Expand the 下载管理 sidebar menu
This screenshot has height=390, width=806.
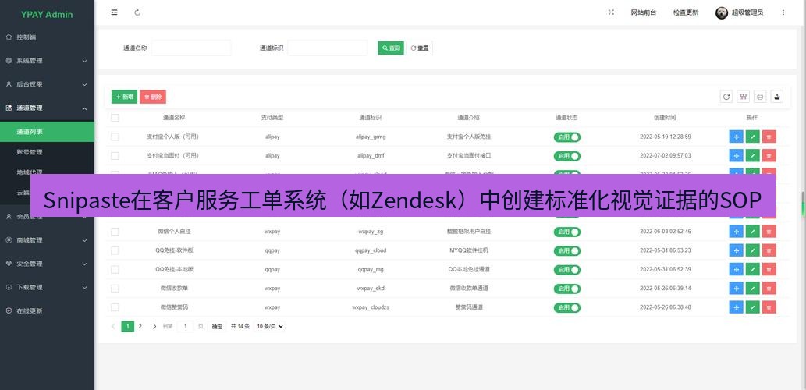(x=48, y=287)
